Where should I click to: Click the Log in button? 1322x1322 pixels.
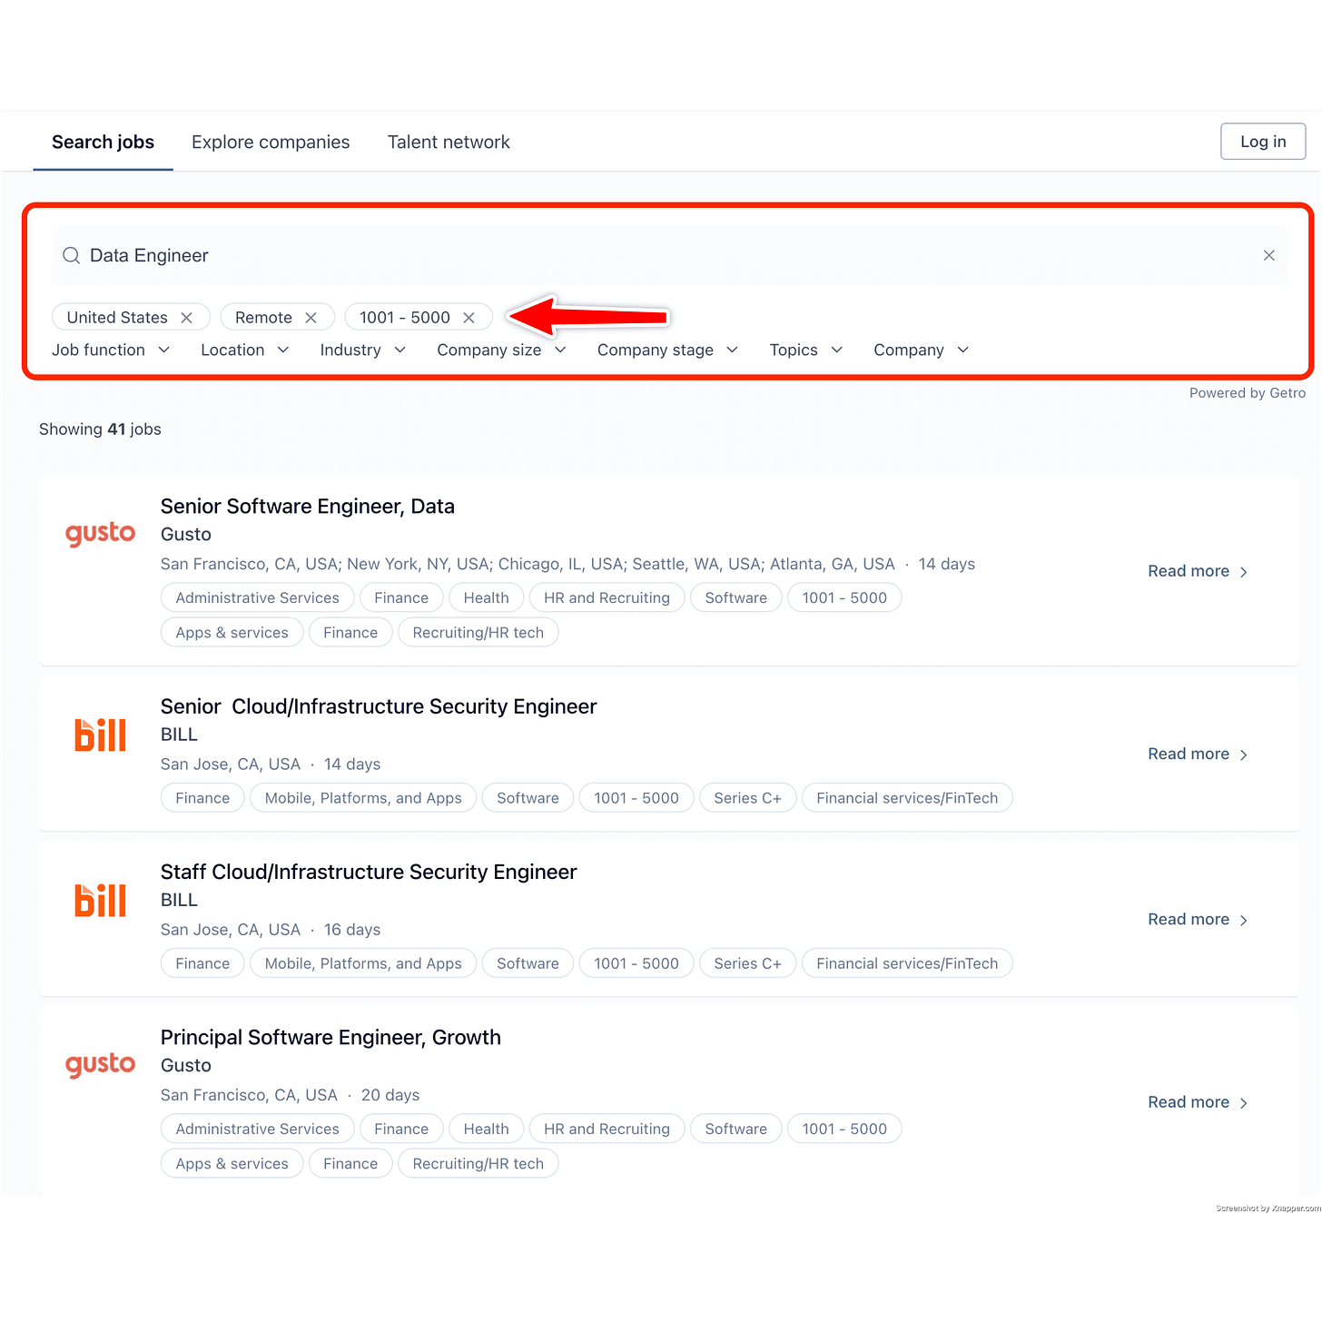coord(1263,142)
